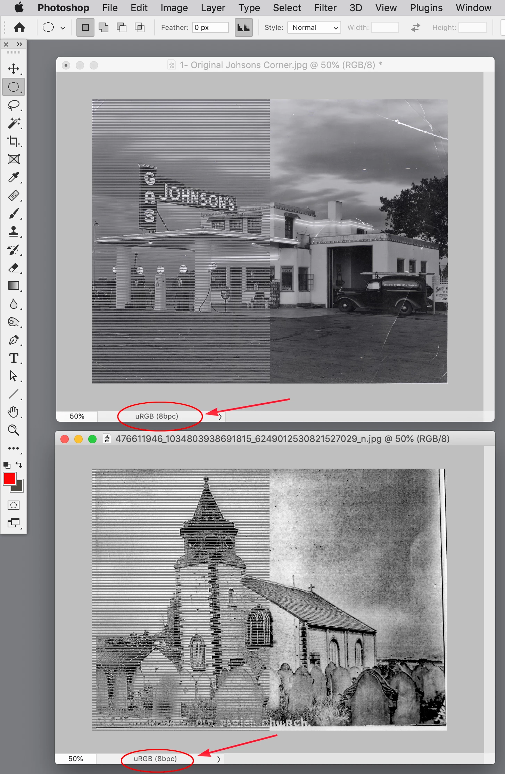Select the Hand tool
Viewport: 505px width, 774px height.
(14, 412)
